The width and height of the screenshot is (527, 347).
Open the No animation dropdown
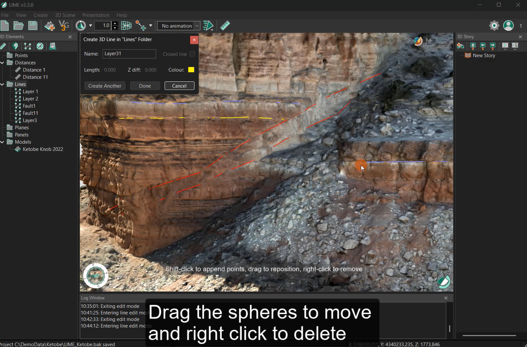click(x=179, y=26)
